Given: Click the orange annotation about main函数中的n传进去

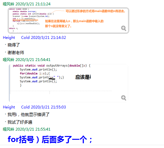Looking at the screenshot, I should 96,11.
